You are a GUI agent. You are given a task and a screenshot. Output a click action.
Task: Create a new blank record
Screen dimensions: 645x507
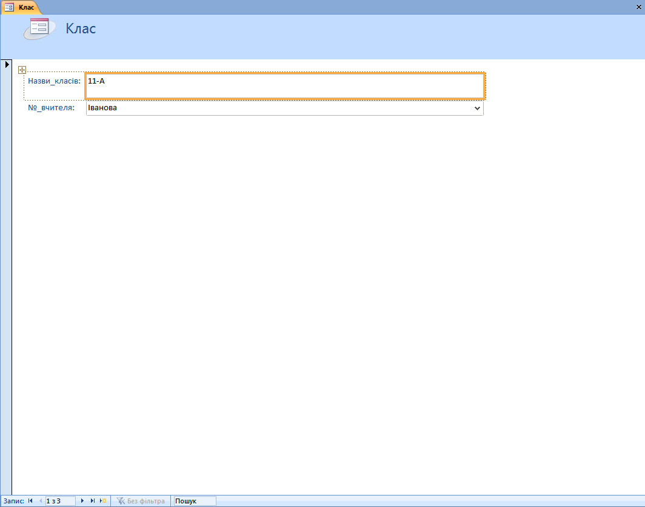click(103, 501)
